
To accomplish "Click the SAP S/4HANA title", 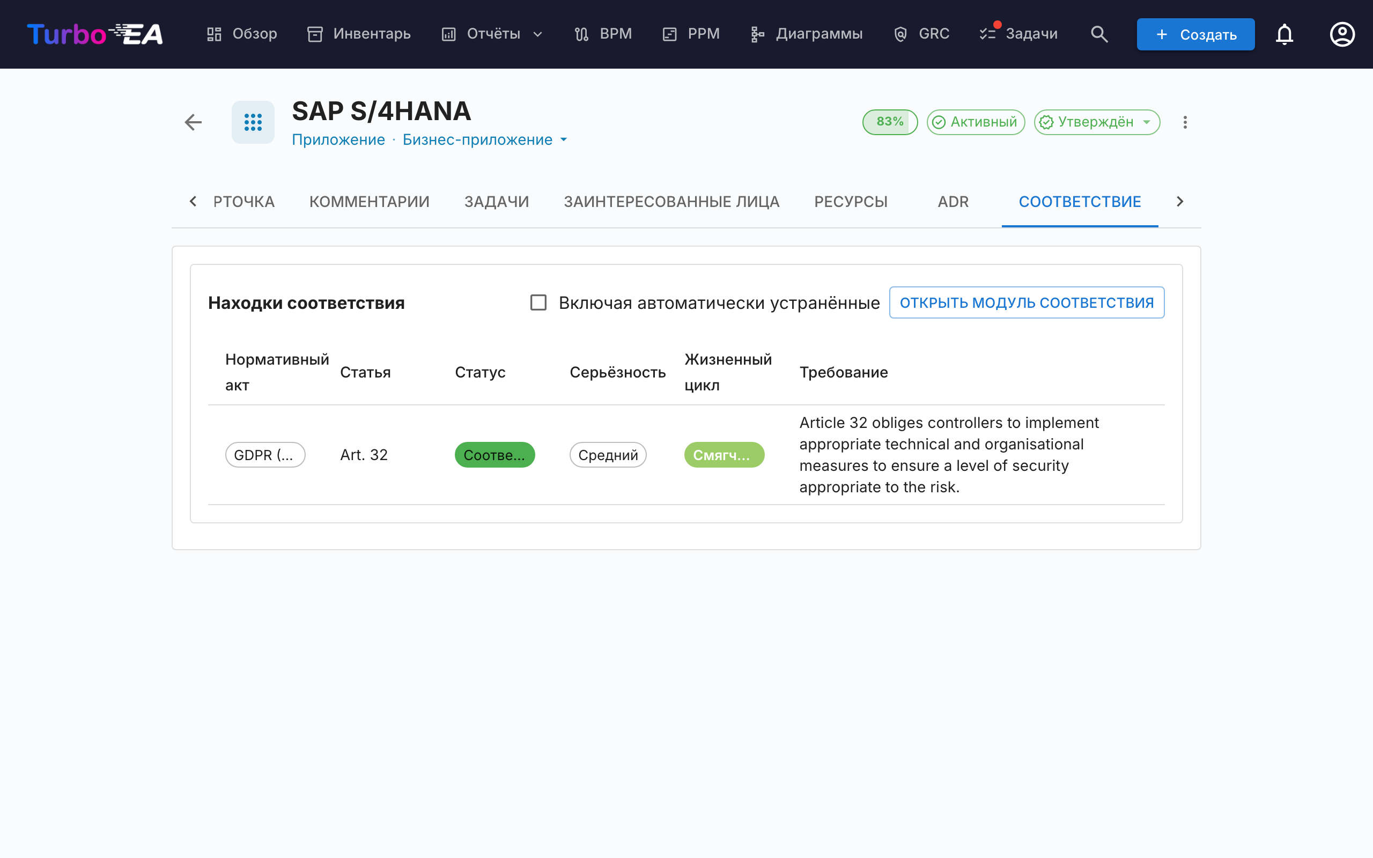I will (381, 110).
